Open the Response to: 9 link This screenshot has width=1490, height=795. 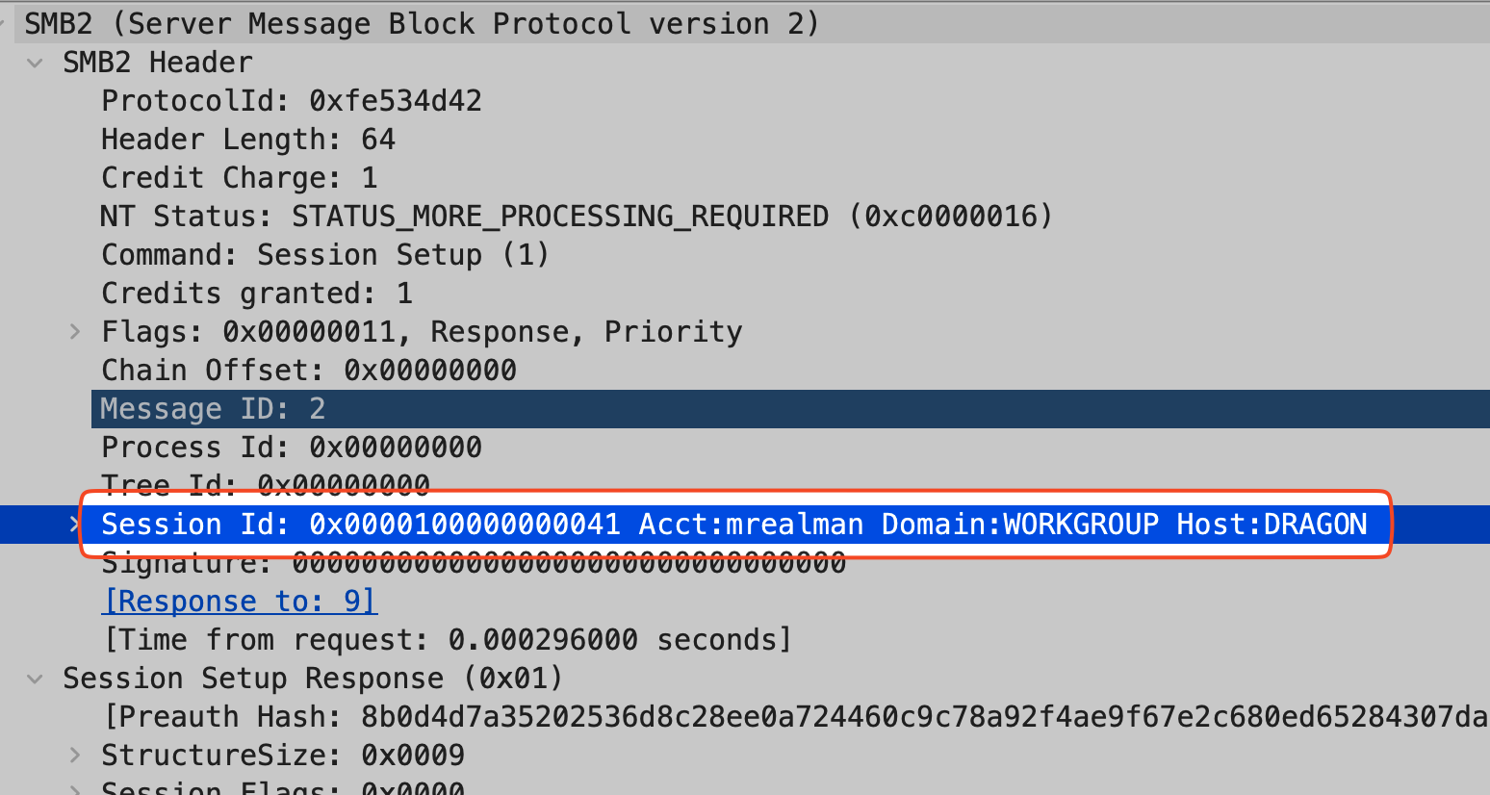(240, 602)
